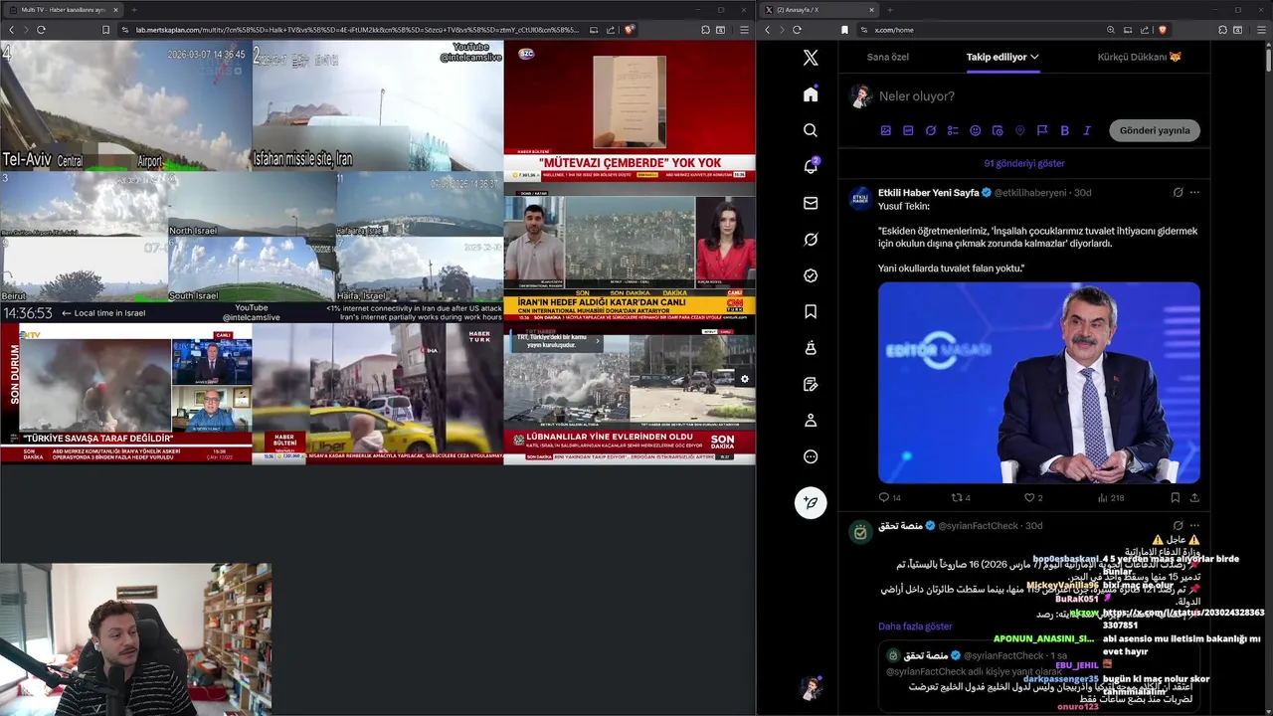Open Yusuf Tekin tweet image
The height and width of the screenshot is (716, 1273).
[x=1039, y=383]
